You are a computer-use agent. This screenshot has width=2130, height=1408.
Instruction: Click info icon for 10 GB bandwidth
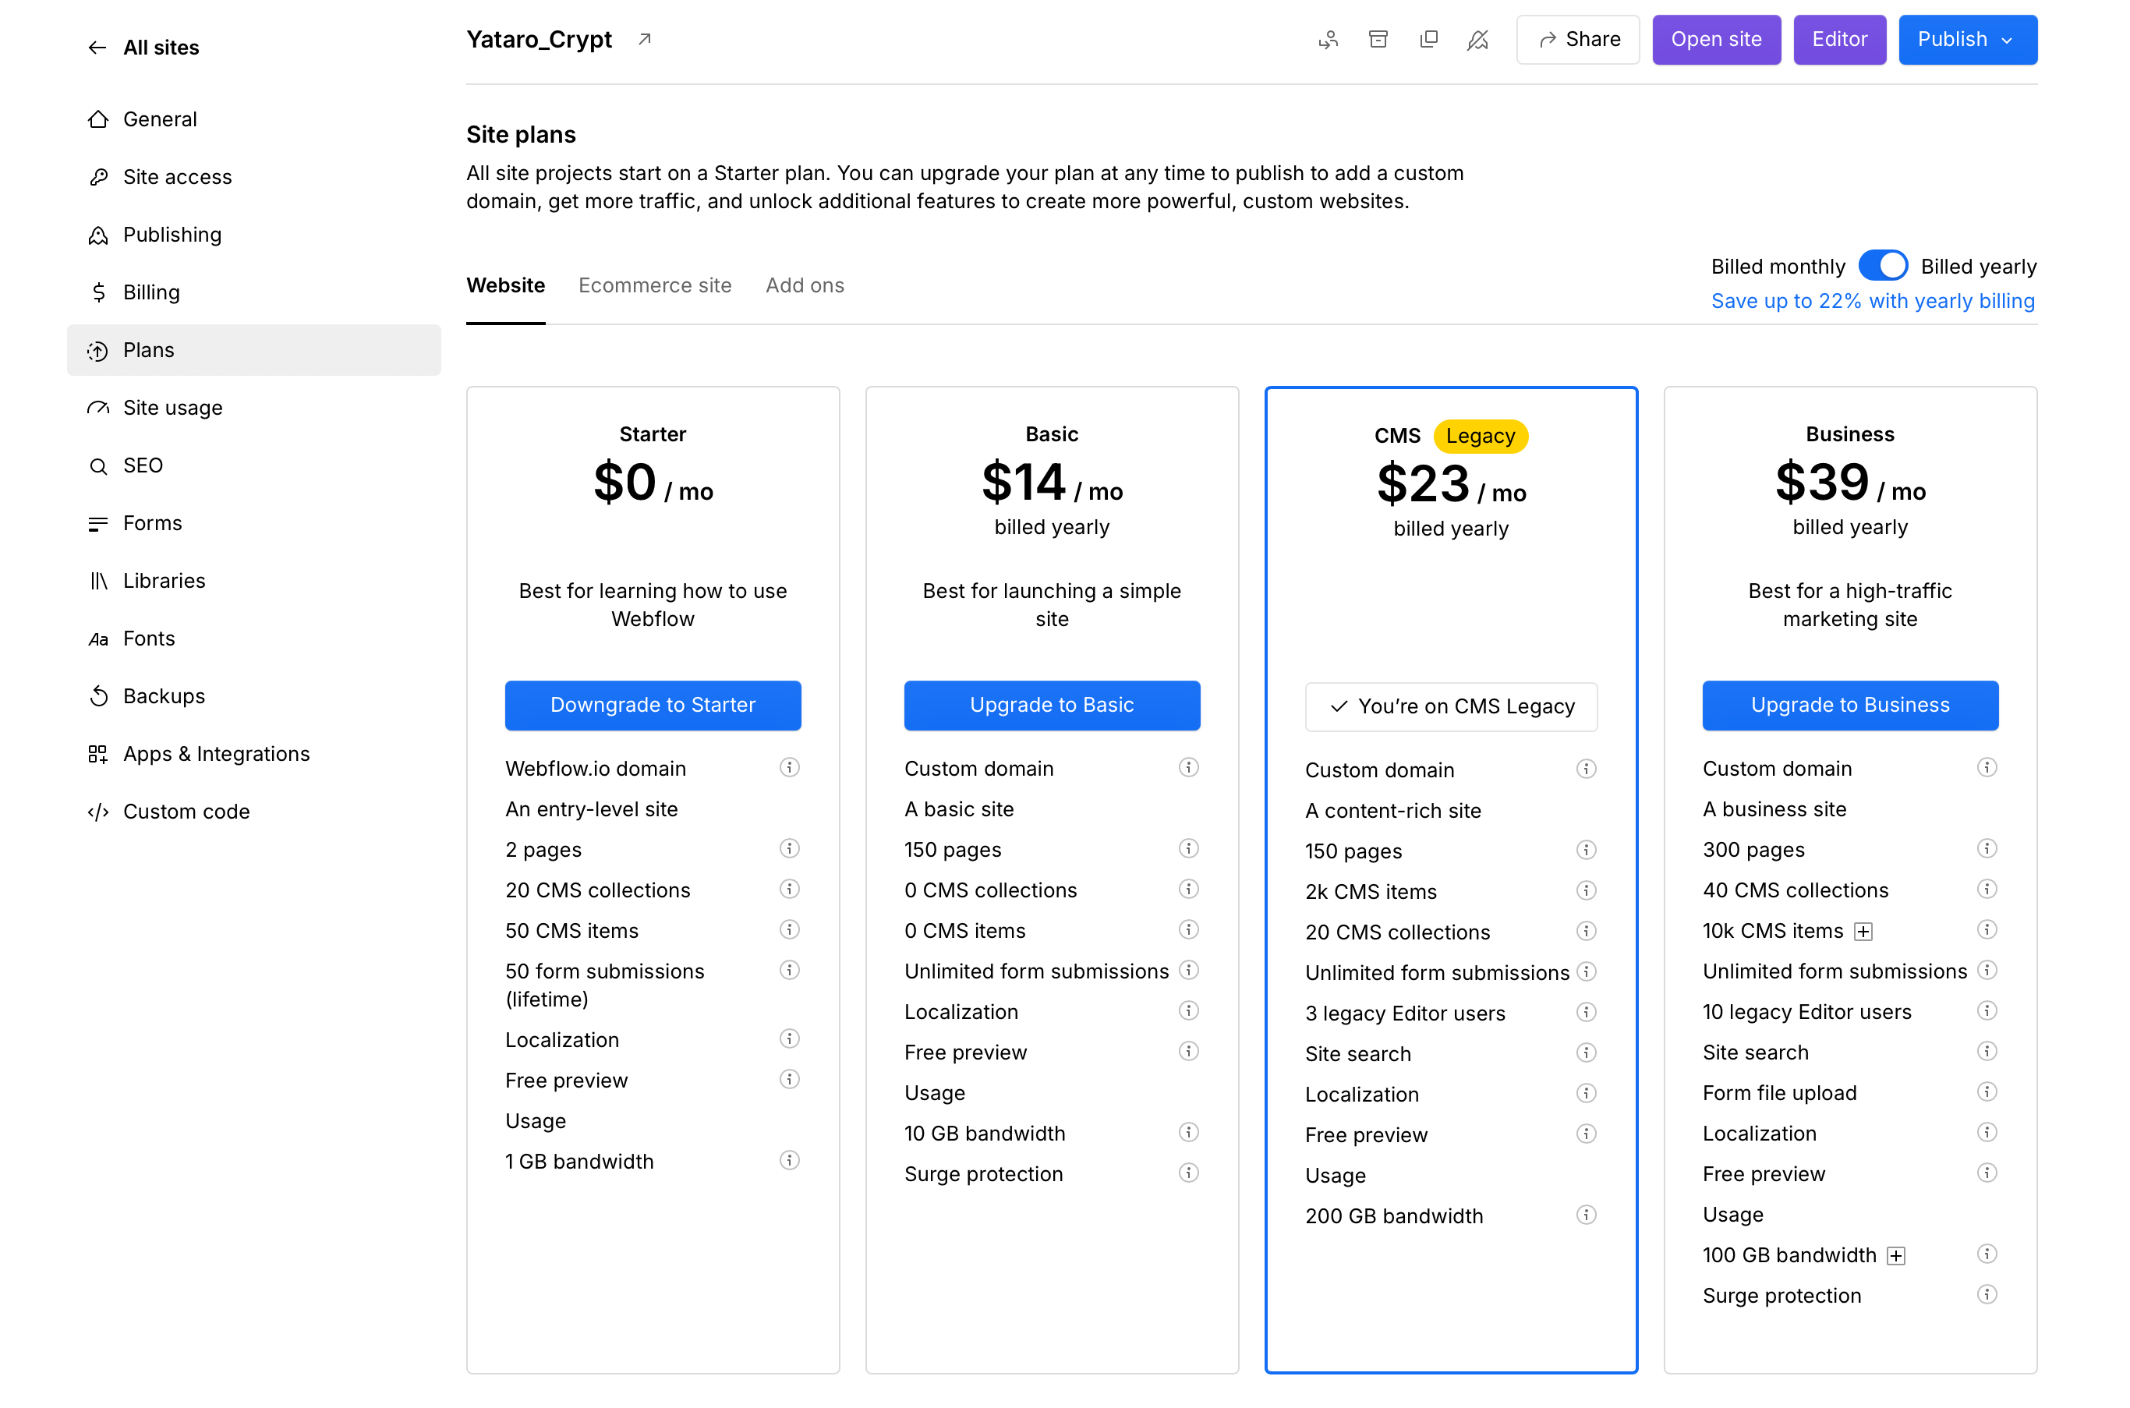[1188, 1132]
